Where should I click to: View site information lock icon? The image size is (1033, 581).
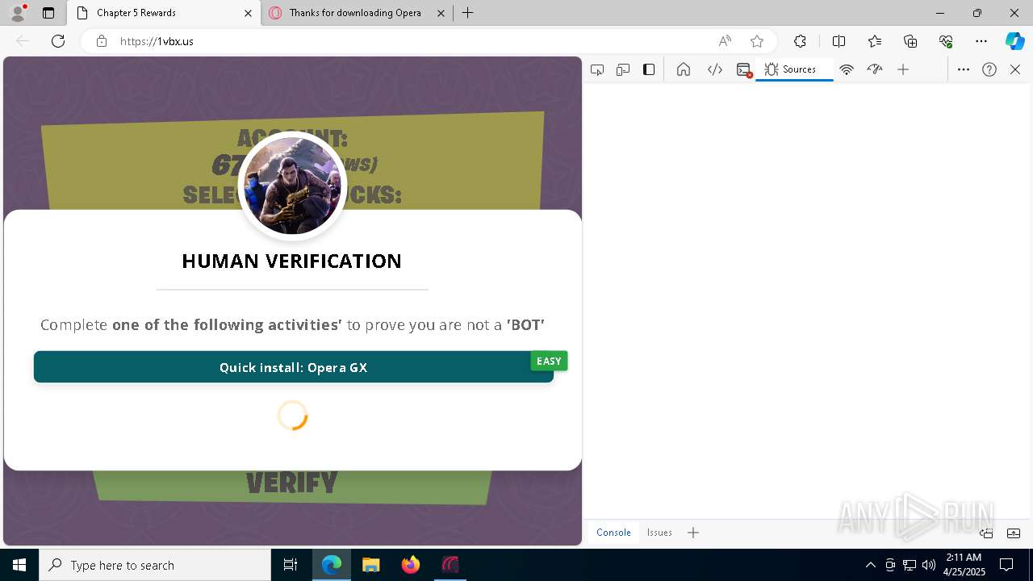(x=102, y=41)
